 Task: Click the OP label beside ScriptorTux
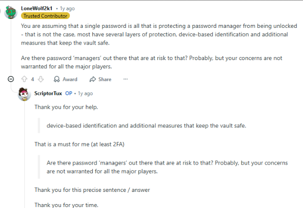click(69, 93)
